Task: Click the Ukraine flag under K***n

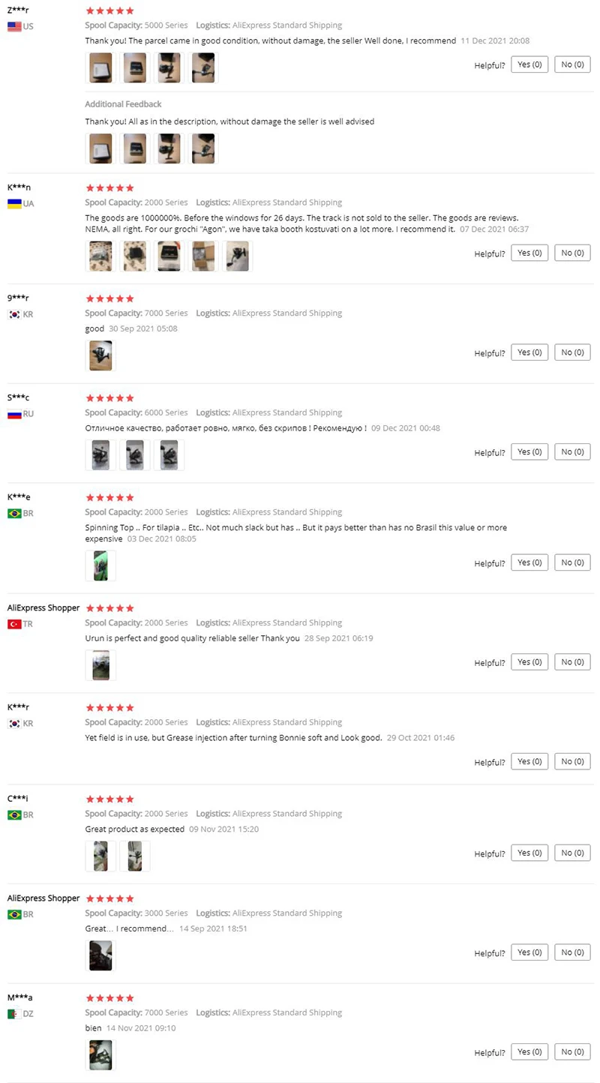Action: 14,203
